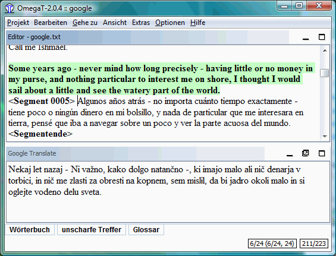Maximize the Google Translate pane
Screen dimensions: 336x256
[x=322, y=153]
